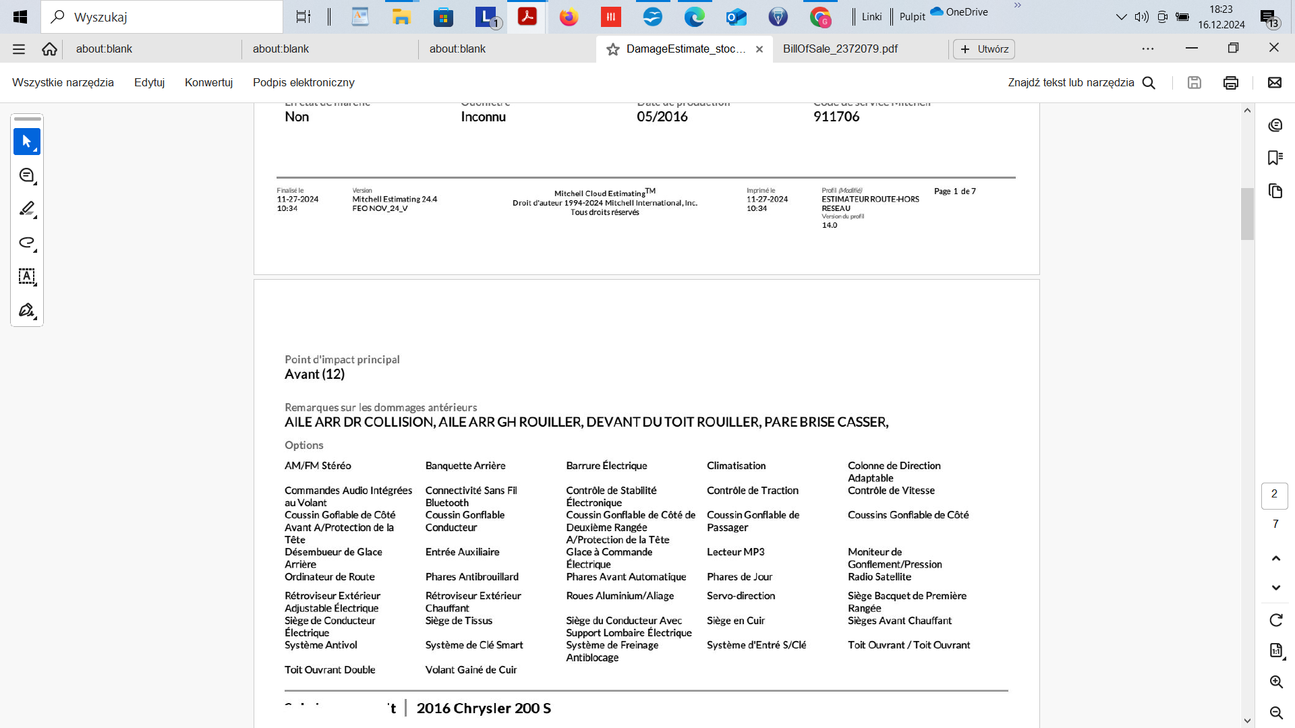Open Wszystkie narzędzia menu

63,82
